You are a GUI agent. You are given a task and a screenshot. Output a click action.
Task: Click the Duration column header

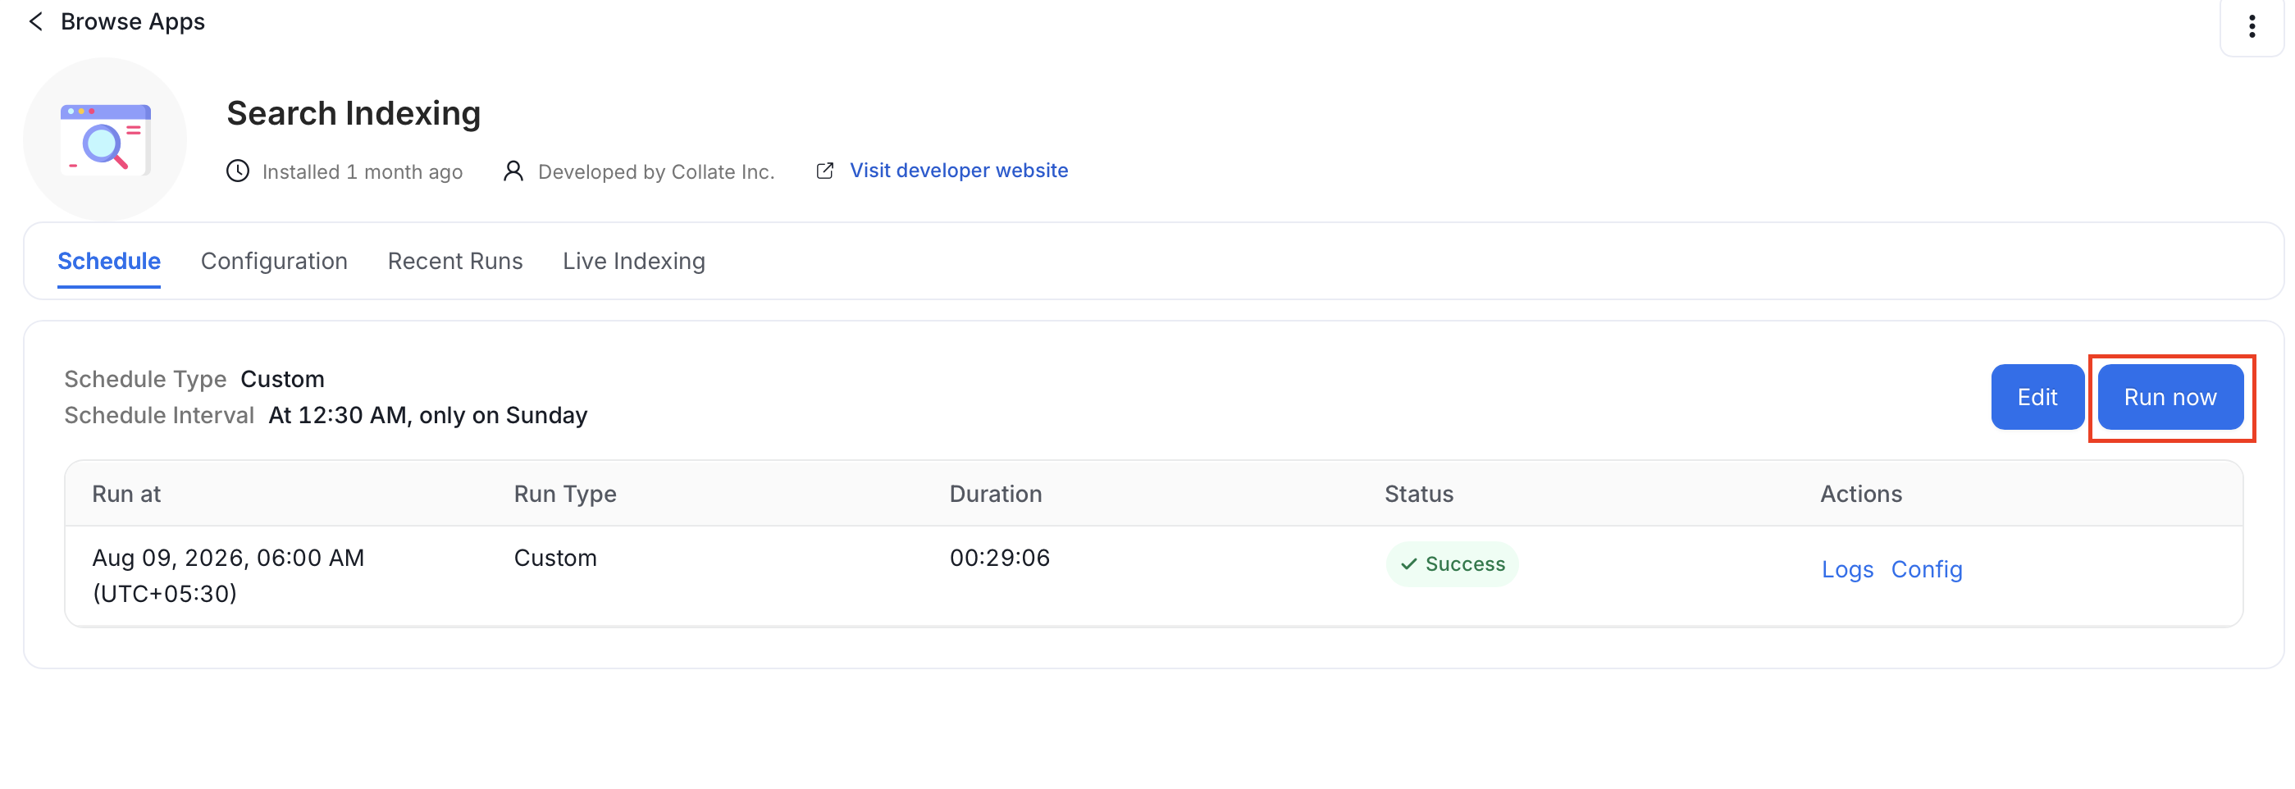995,495
